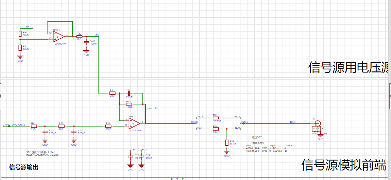Select op-amp U18.3 symbol

tap(134, 123)
